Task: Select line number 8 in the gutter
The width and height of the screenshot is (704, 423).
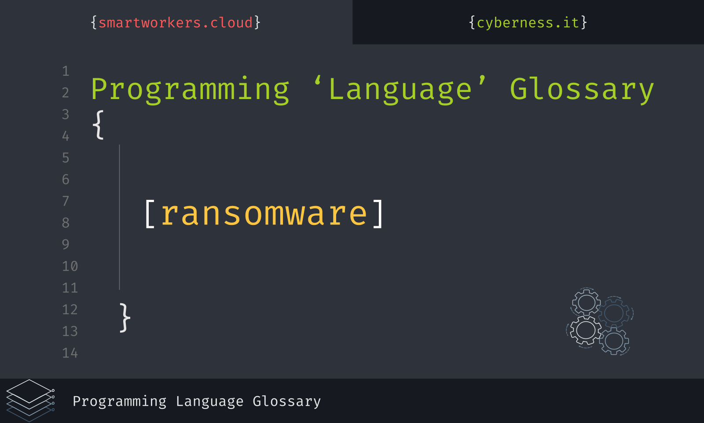Action: click(x=66, y=223)
